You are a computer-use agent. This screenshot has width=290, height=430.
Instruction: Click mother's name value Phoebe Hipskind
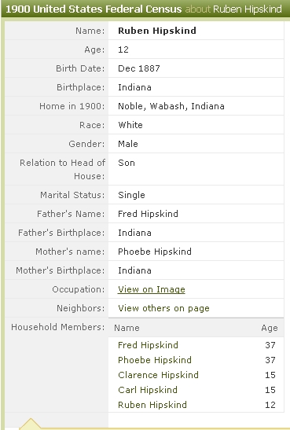(155, 252)
